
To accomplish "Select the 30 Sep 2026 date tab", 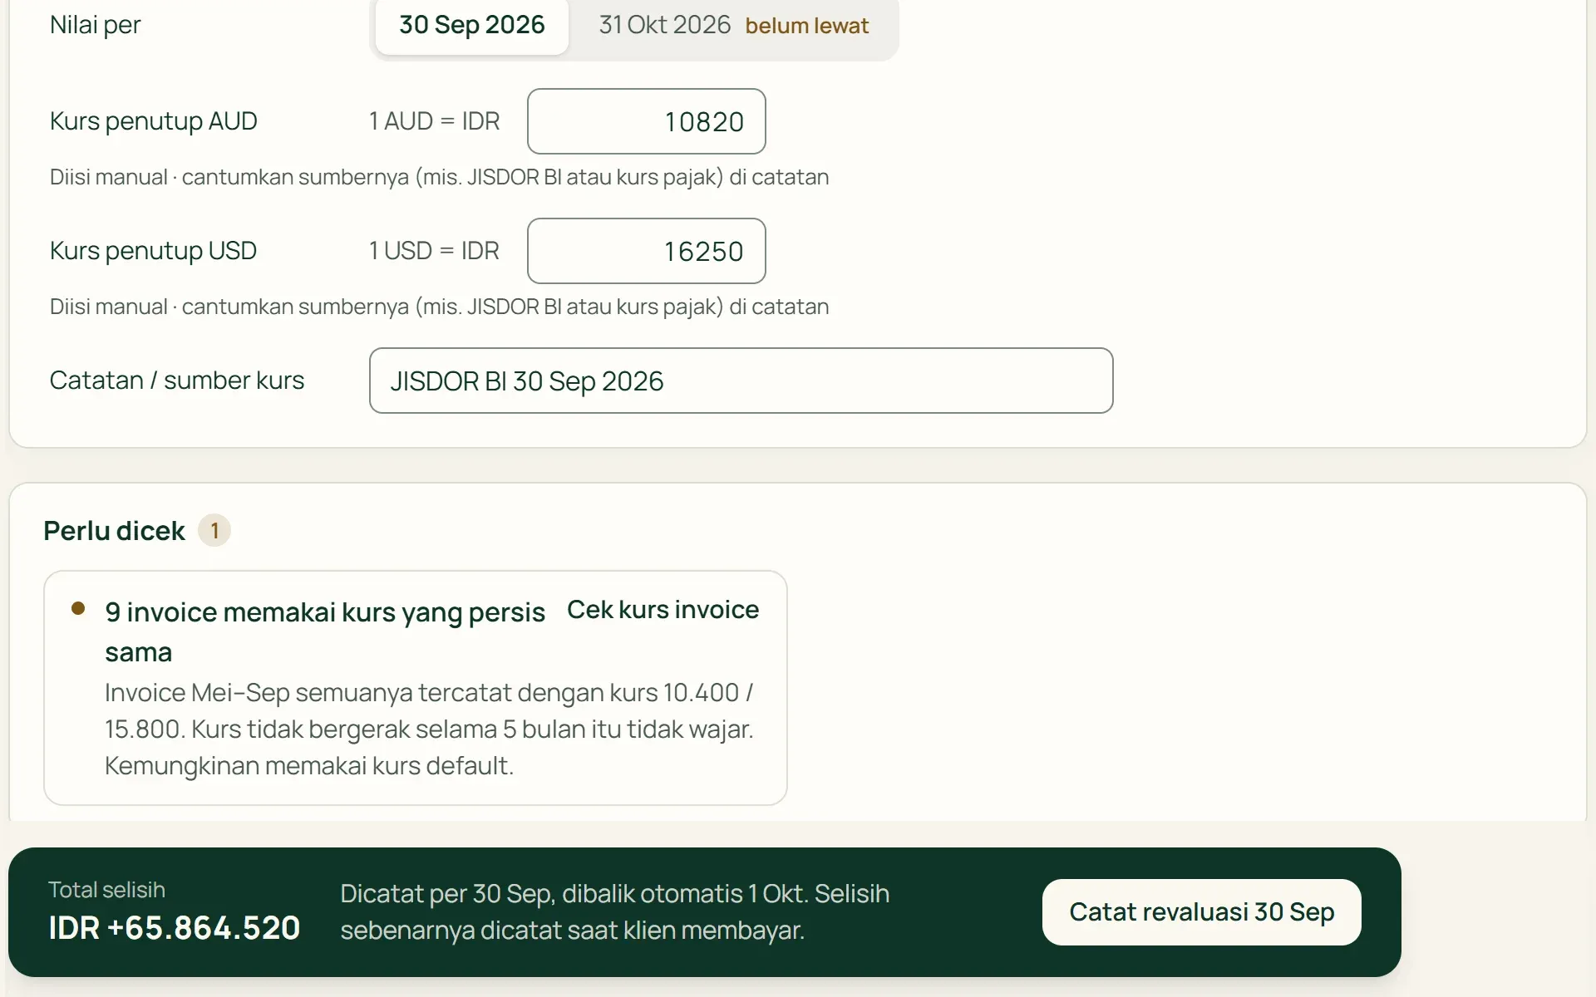I will click(x=471, y=25).
